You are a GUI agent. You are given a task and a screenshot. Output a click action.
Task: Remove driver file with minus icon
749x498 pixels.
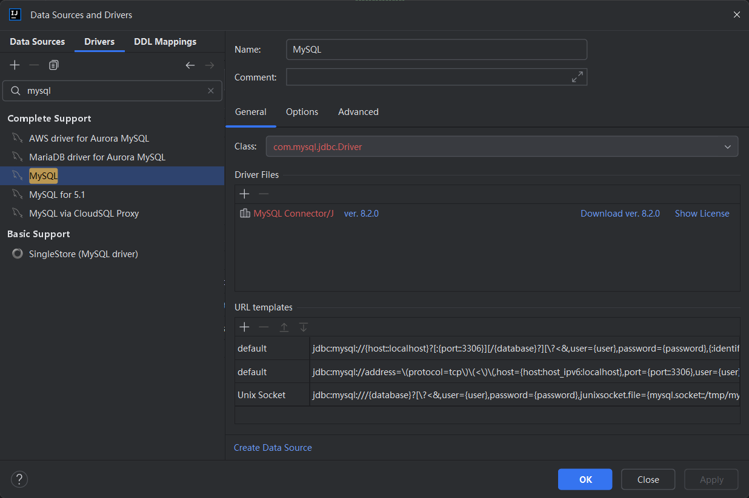click(264, 194)
